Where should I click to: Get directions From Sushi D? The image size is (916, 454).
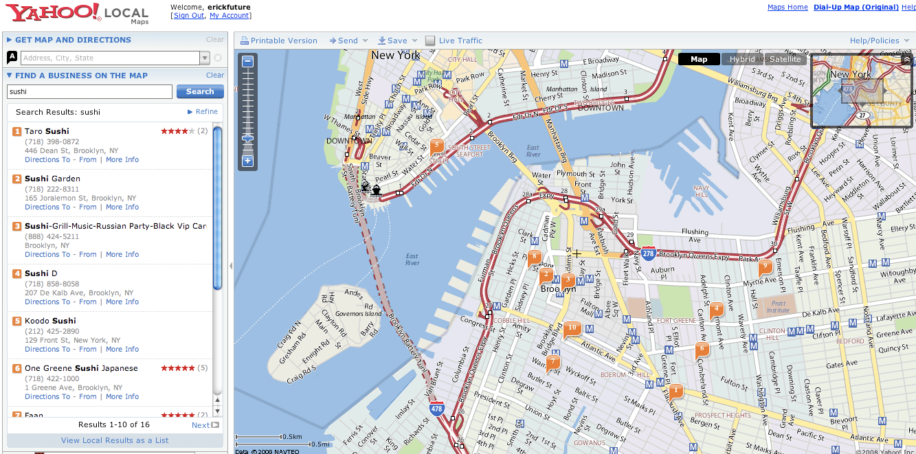point(88,302)
